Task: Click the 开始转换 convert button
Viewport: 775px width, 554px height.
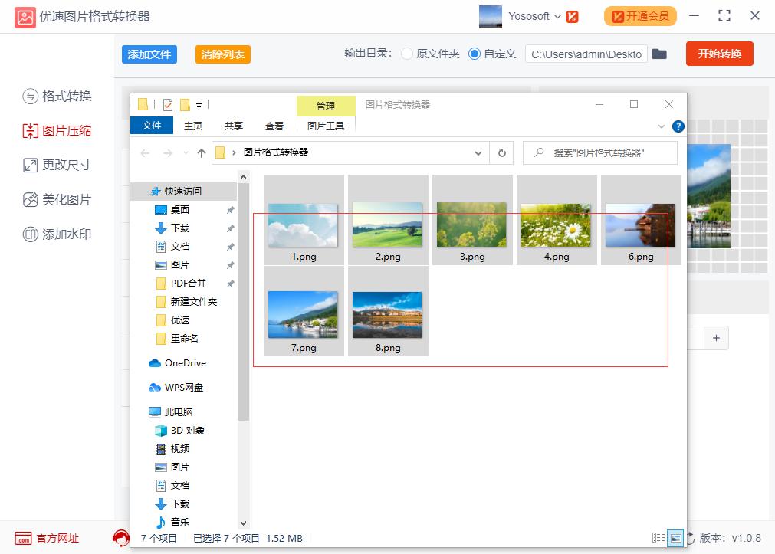Action: pyautogui.click(x=718, y=54)
